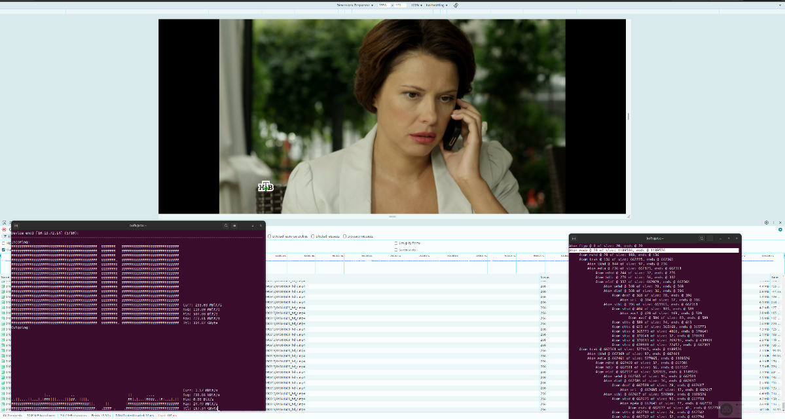Viewport: 785px width, 419px height.
Task: Close the DevTools panel
Action: pos(780,222)
